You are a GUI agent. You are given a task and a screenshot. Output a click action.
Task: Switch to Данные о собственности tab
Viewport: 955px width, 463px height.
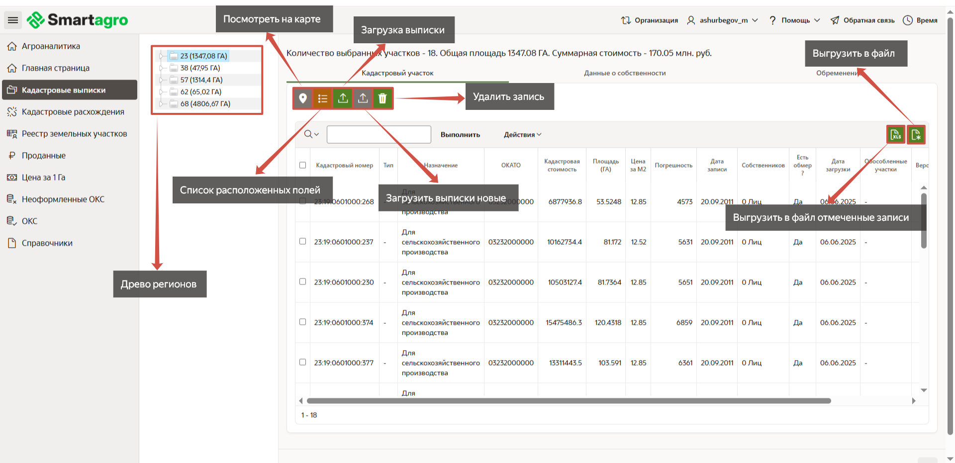[624, 73]
